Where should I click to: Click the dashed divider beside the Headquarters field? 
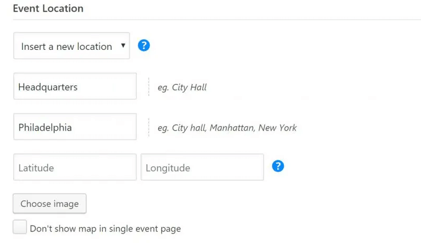pyautogui.click(x=149, y=87)
